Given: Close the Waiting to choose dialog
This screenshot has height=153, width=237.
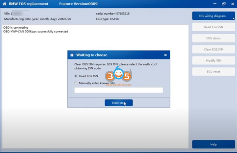Looking at the screenshot, I should click(x=165, y=55).
